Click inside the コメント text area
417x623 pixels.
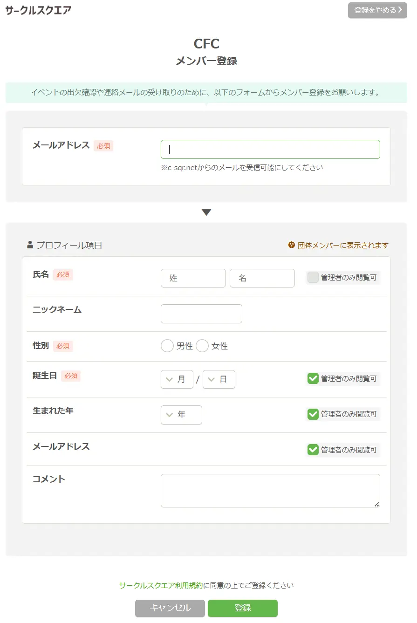(x=270, y=491)
